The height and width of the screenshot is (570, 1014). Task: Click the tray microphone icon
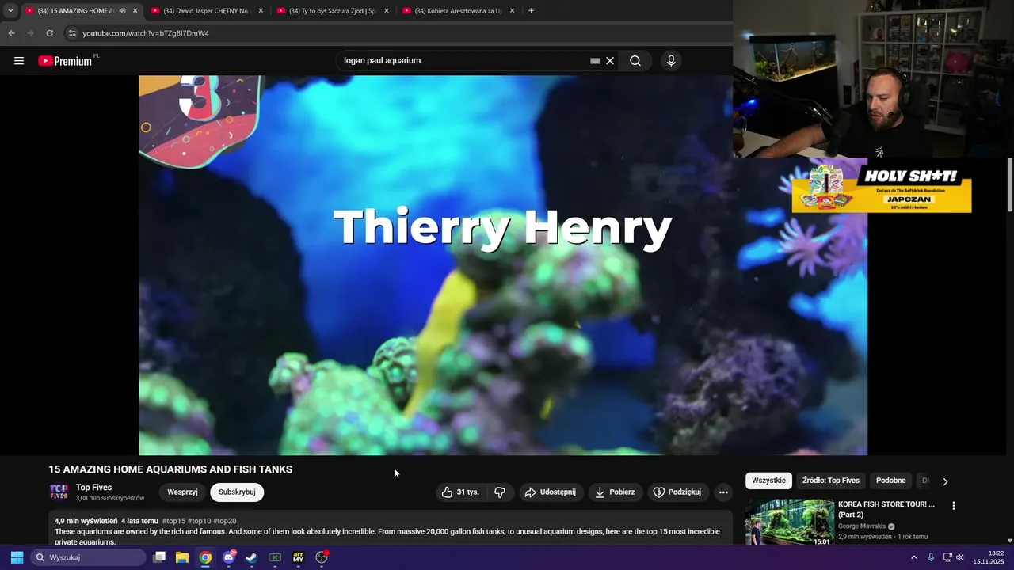coord(931,557)
